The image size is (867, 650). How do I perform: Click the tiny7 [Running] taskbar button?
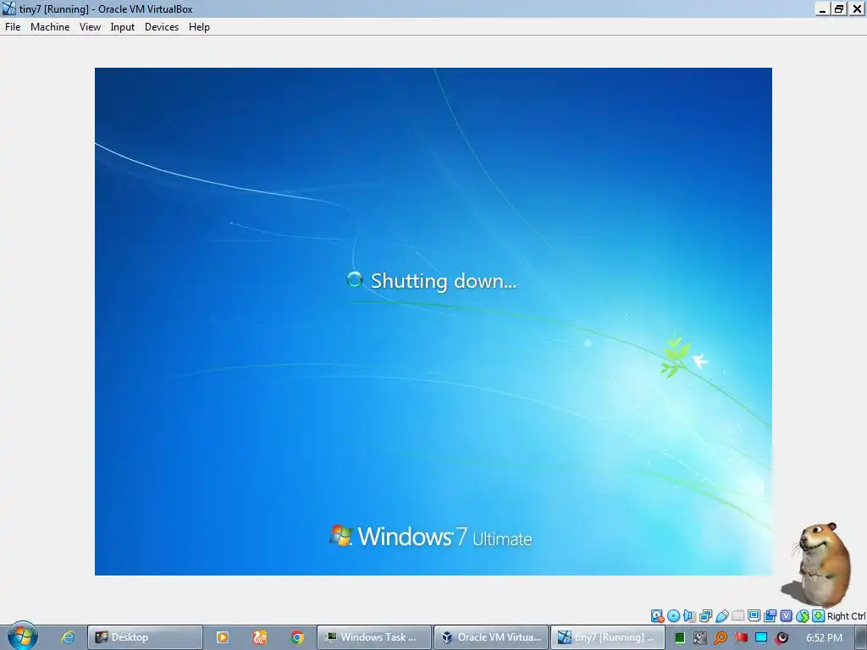[x=608, y=637]
